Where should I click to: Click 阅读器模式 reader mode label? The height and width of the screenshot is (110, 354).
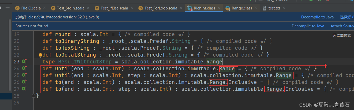coord(342,35)
